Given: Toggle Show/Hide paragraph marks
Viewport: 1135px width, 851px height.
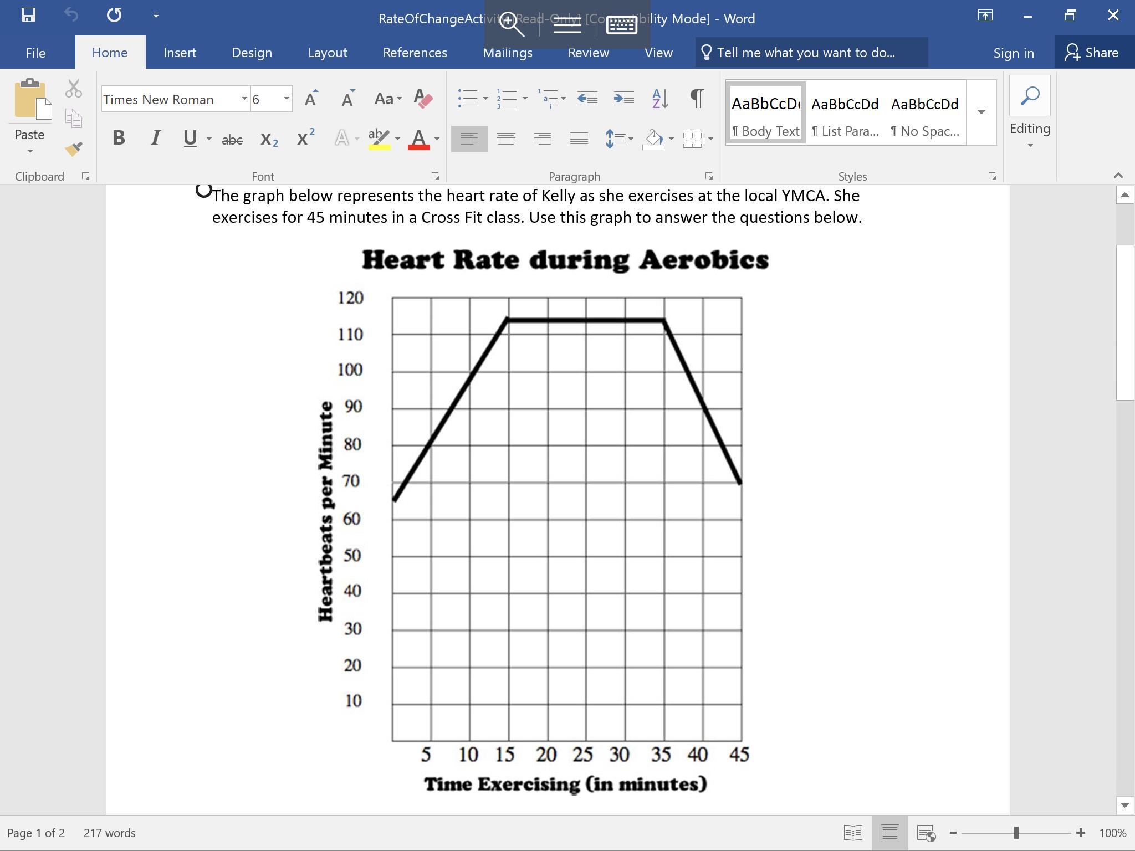Looking at the screenshot, I should tap(697, 99).
